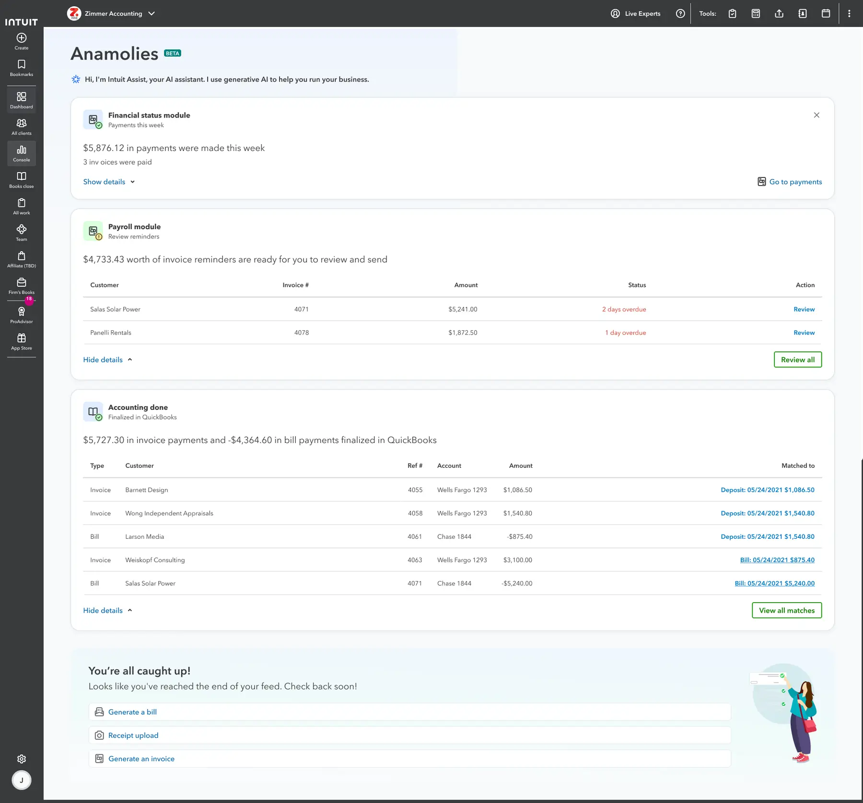
Task: Collapse Hide details in Accounting done card
Action: (x=108, y=610)
